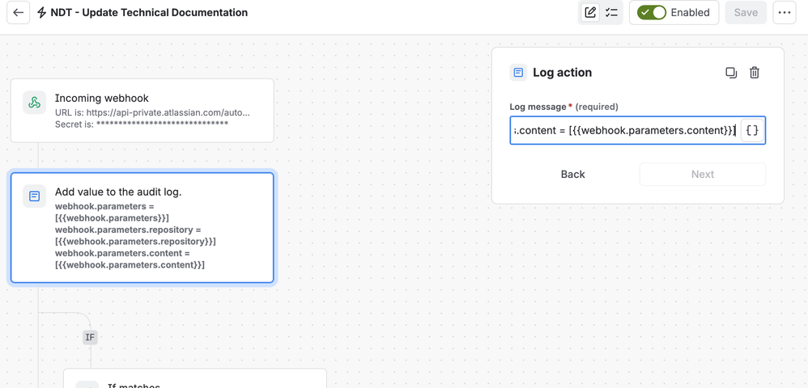Insert smart value with the braces button
The image size is (808, 388).
tap(752, 130)
